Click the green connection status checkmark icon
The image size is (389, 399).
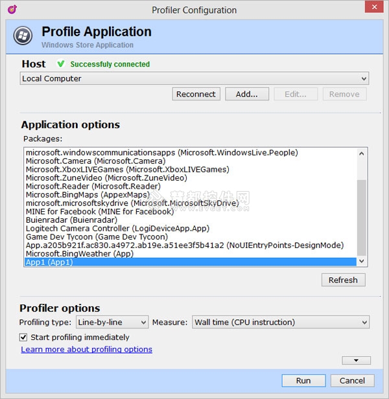(x=61, y=63)
